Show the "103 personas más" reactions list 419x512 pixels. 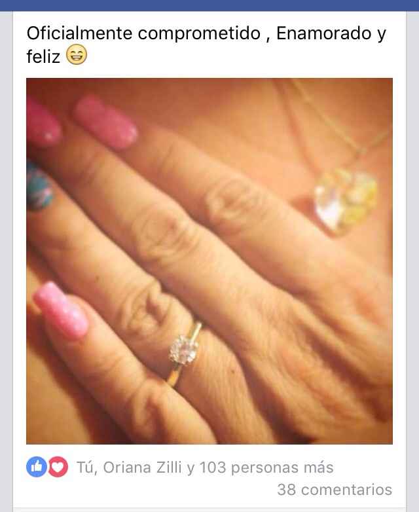click(266, 467)
